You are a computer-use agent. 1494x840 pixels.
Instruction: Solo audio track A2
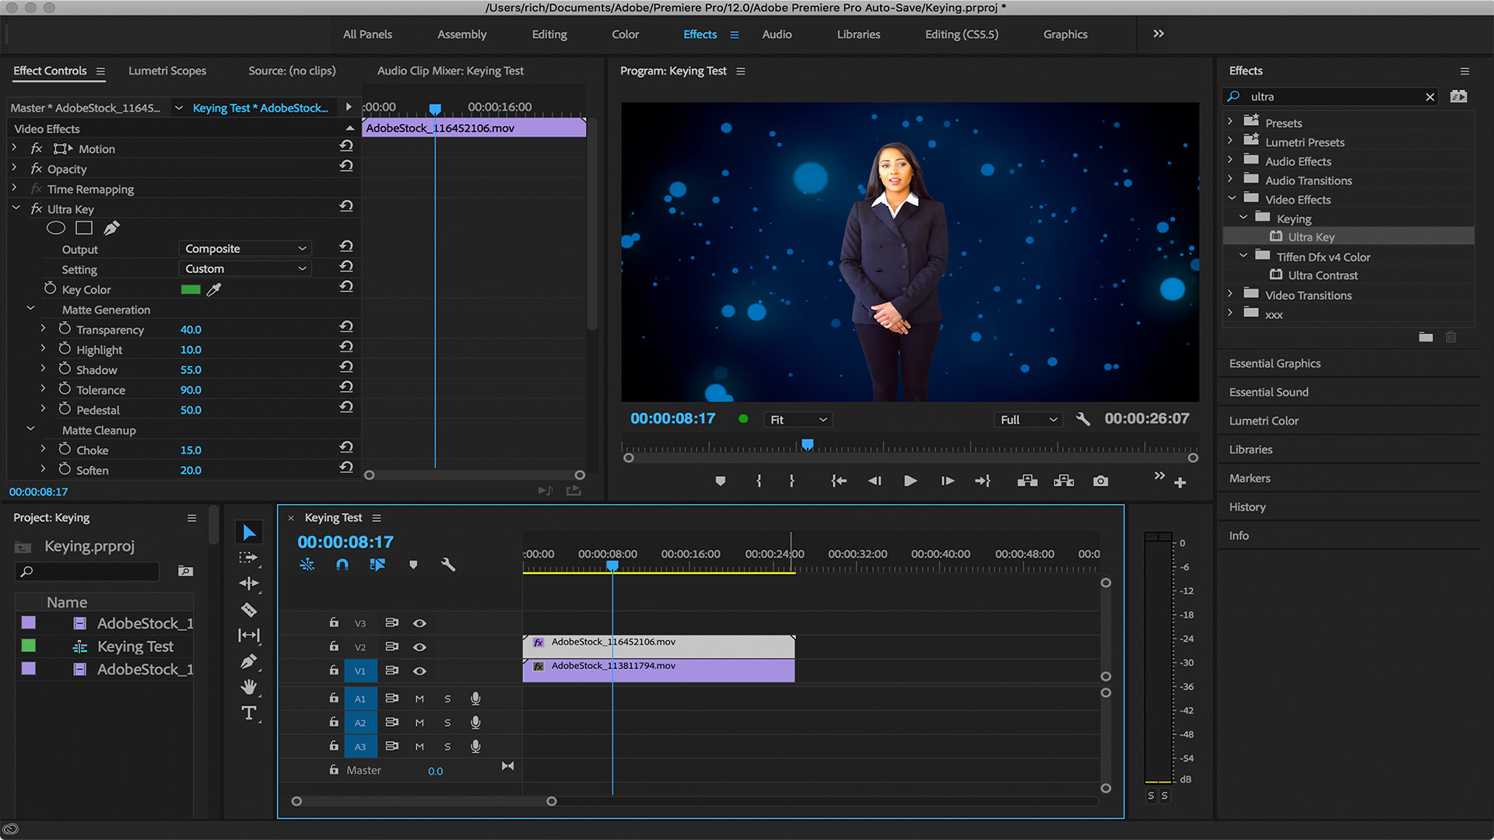[x=447, y=723]
